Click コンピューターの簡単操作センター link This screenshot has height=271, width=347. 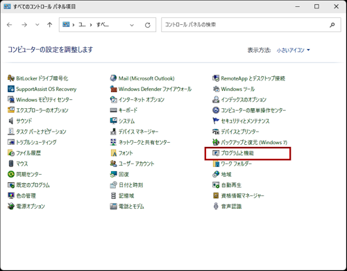coord(253,110)
